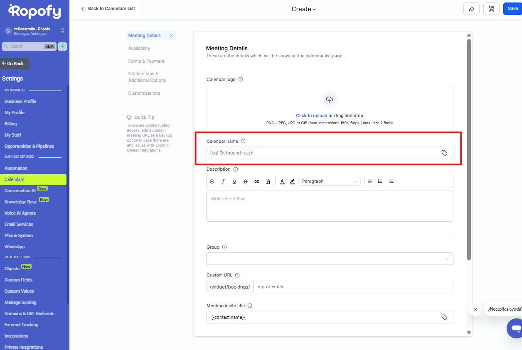
Task: Expand the Group dropdown
Action: pyautogui.click(x=330, y=259)
